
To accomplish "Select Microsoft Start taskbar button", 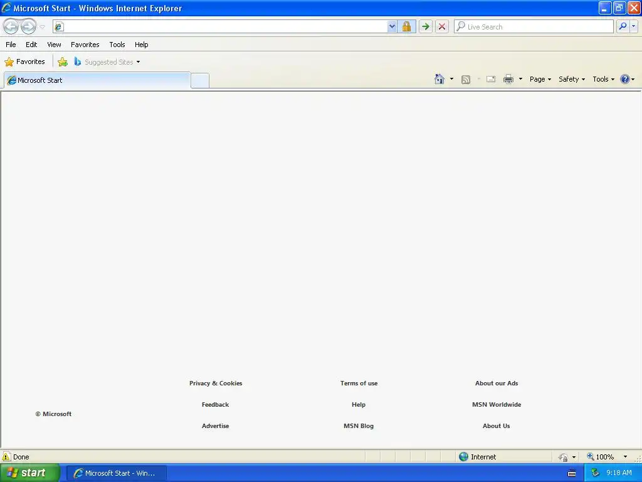I will click(x=116, y=473).
